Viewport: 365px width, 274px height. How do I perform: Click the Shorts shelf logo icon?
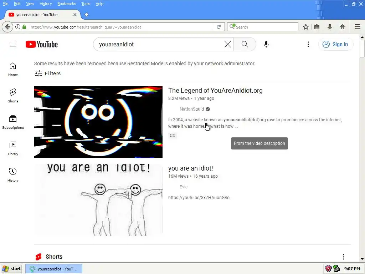pyautogui.click(x=38, y=257)
